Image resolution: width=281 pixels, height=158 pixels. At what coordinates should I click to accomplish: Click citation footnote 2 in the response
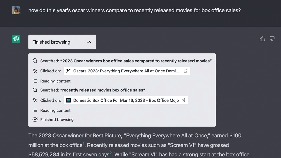click(110, 153)
